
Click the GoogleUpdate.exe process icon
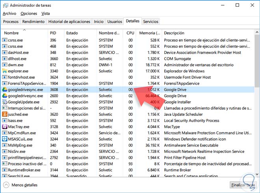5,102
